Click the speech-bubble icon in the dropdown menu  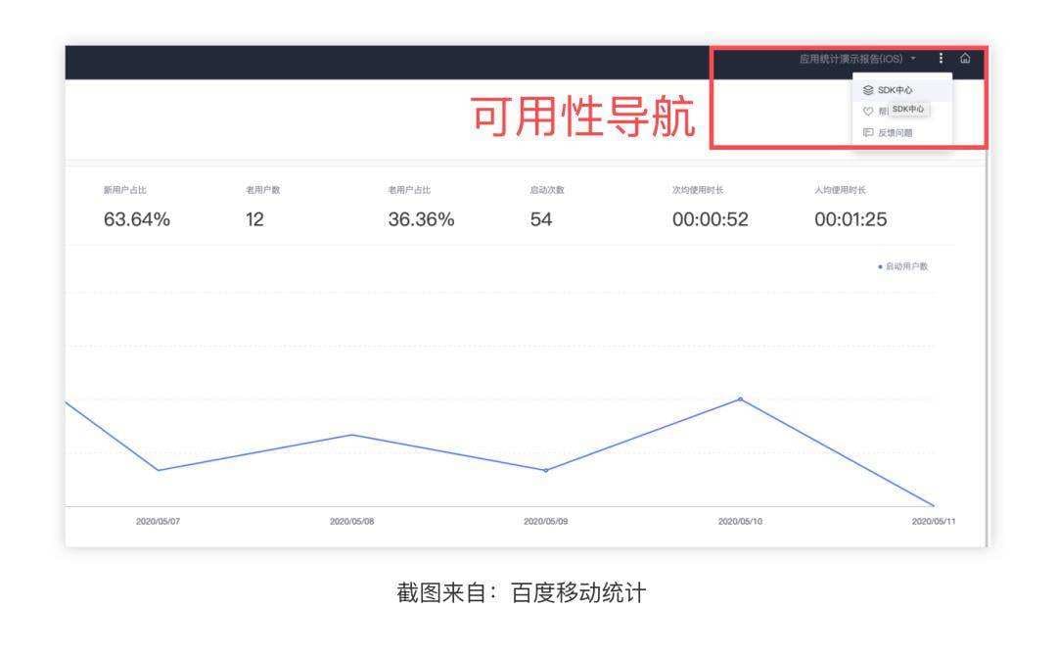pyautogui.click(x=868, y=130)
